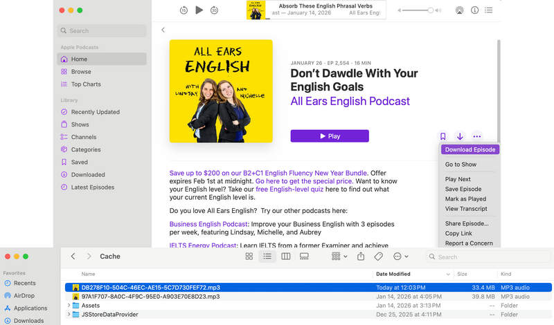Play the current episode in top bar
554x325 pixels.
pyautogui.click(x=199, y=10)
